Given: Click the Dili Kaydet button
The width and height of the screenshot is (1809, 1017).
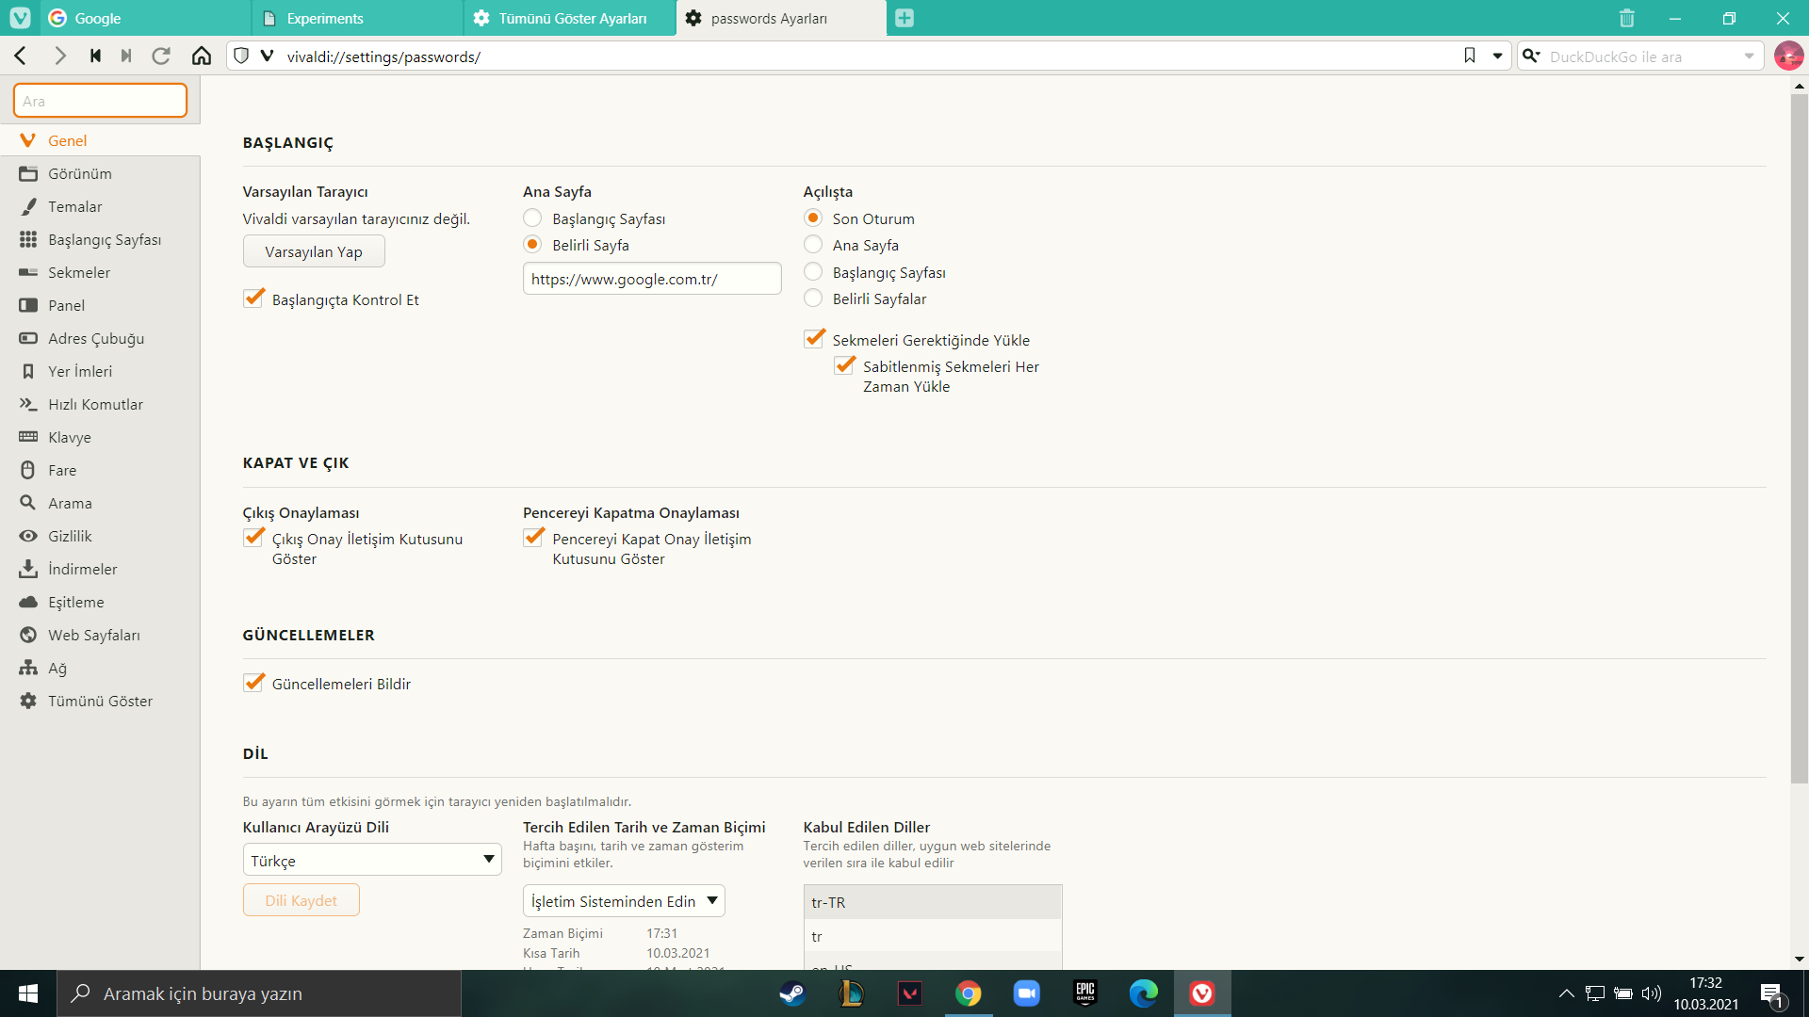Looking at the screenshot, I should click(x=301, y=900).
